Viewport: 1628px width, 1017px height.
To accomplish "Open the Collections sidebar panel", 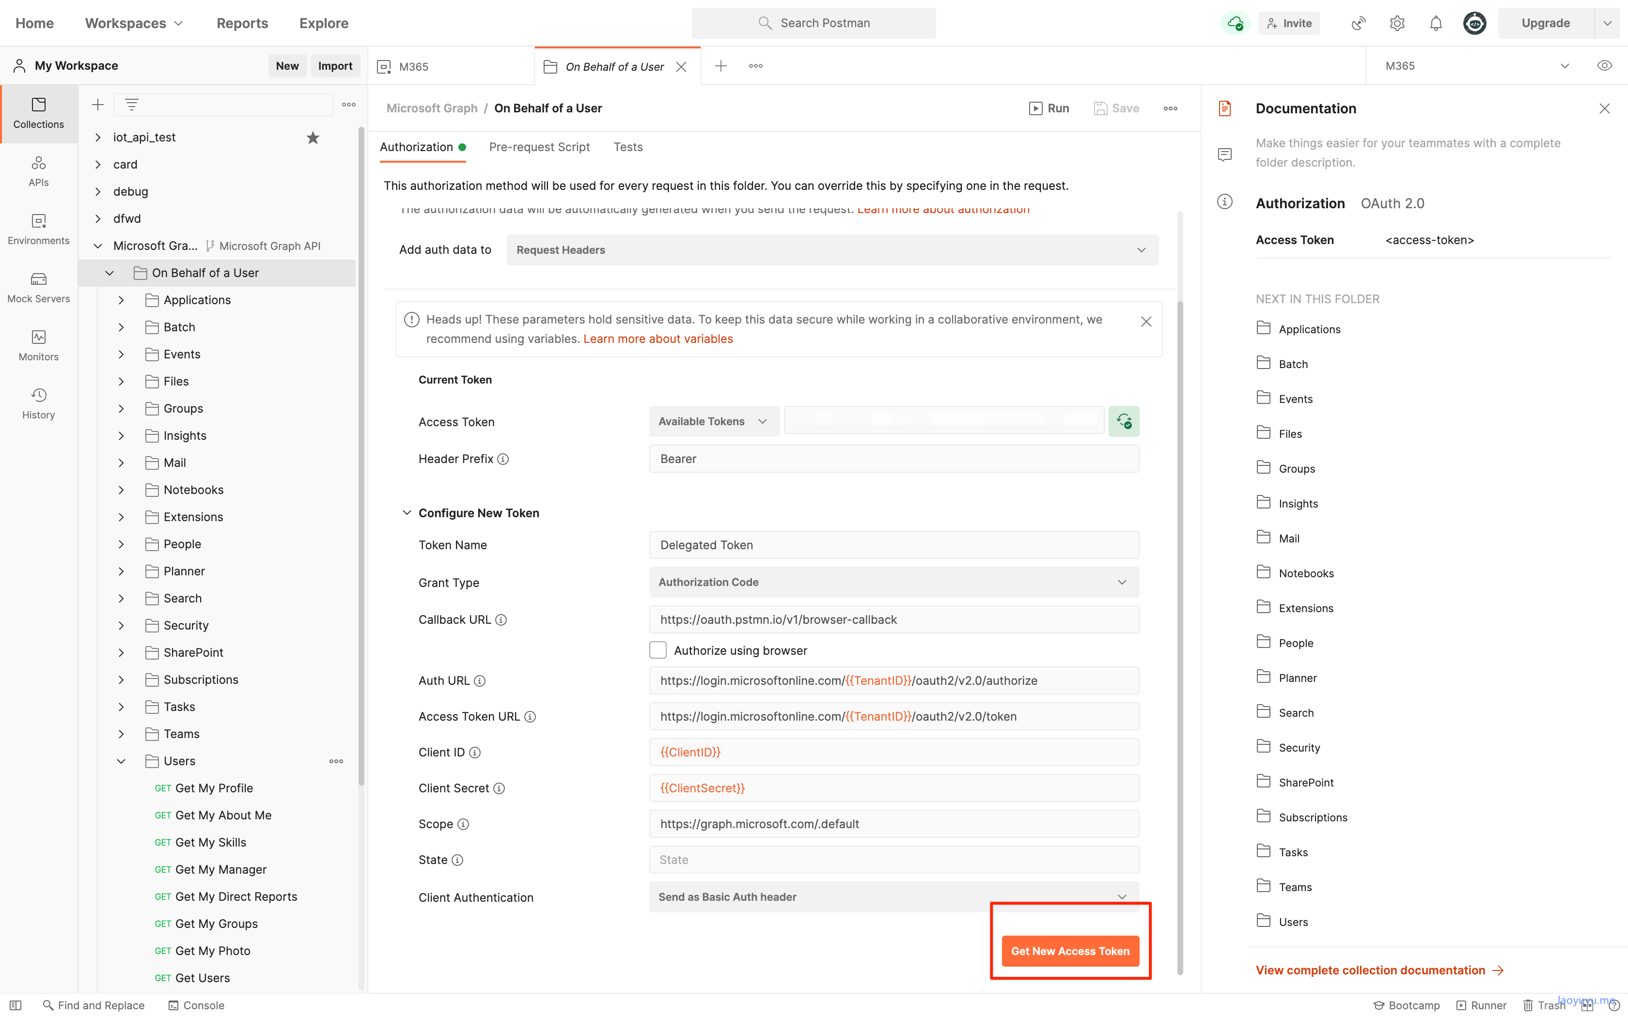I will pos(38,113).
